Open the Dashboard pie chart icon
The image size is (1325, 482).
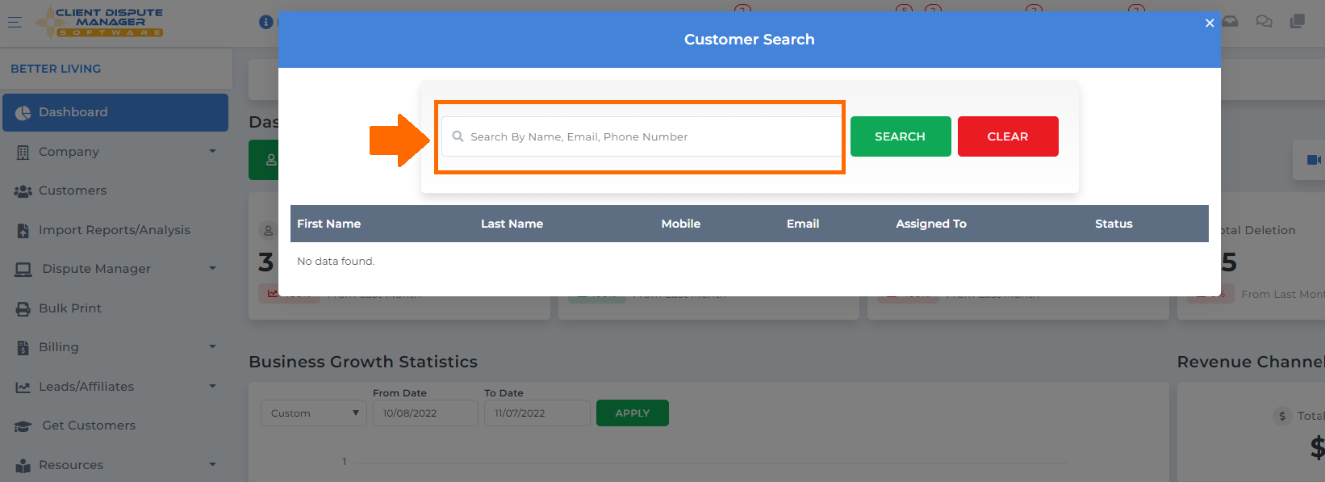23,113
